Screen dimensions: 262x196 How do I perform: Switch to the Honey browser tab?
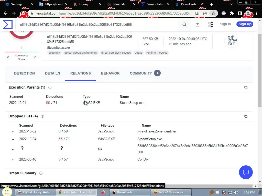point(88,4)
